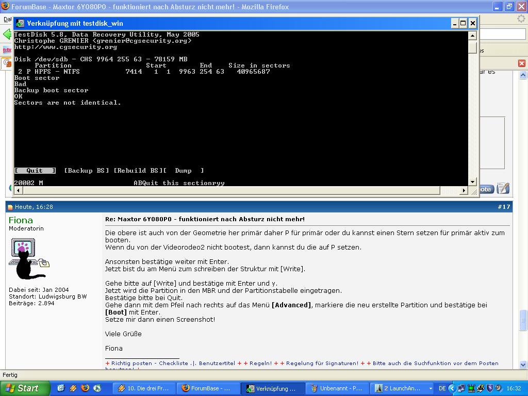Click the DE language indicator
This screenshot has height=396, width=528.
click(442, 388)
